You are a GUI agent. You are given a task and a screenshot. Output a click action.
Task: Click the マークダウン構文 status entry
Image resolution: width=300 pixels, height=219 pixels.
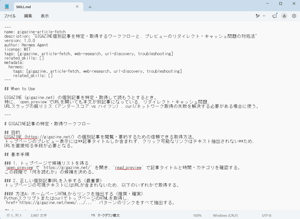pyautogui.click(x=108, y=215)
